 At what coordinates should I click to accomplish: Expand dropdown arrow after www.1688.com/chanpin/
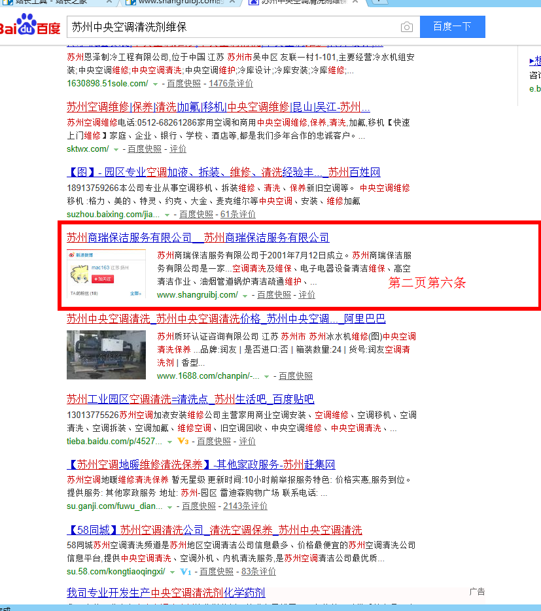point(267,377)
